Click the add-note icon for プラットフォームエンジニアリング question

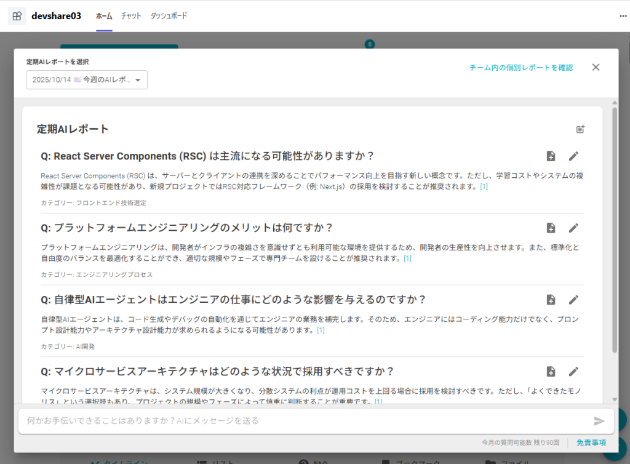(x=551, y=228)
